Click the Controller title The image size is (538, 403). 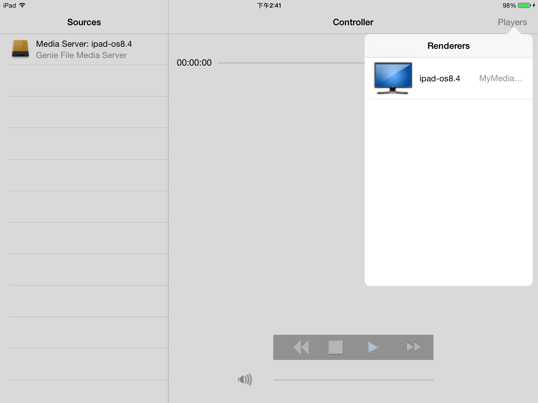click(x=353, y=22)
